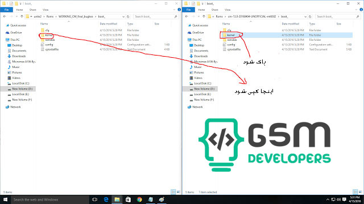
Task: Click the Up arrow in left window
Action: tap(22, 16)
